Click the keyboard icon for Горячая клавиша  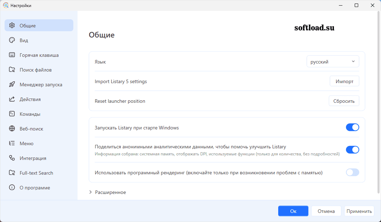(x=12, y=55)
